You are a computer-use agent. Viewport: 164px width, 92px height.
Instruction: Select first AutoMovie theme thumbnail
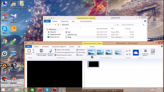coord(91,52)
